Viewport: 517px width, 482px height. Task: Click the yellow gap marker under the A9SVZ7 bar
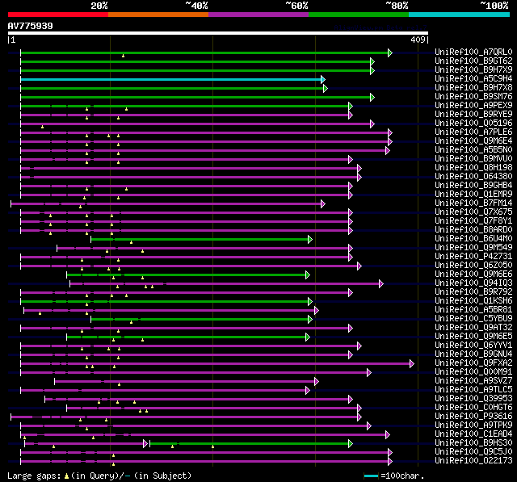pos(119,385)
